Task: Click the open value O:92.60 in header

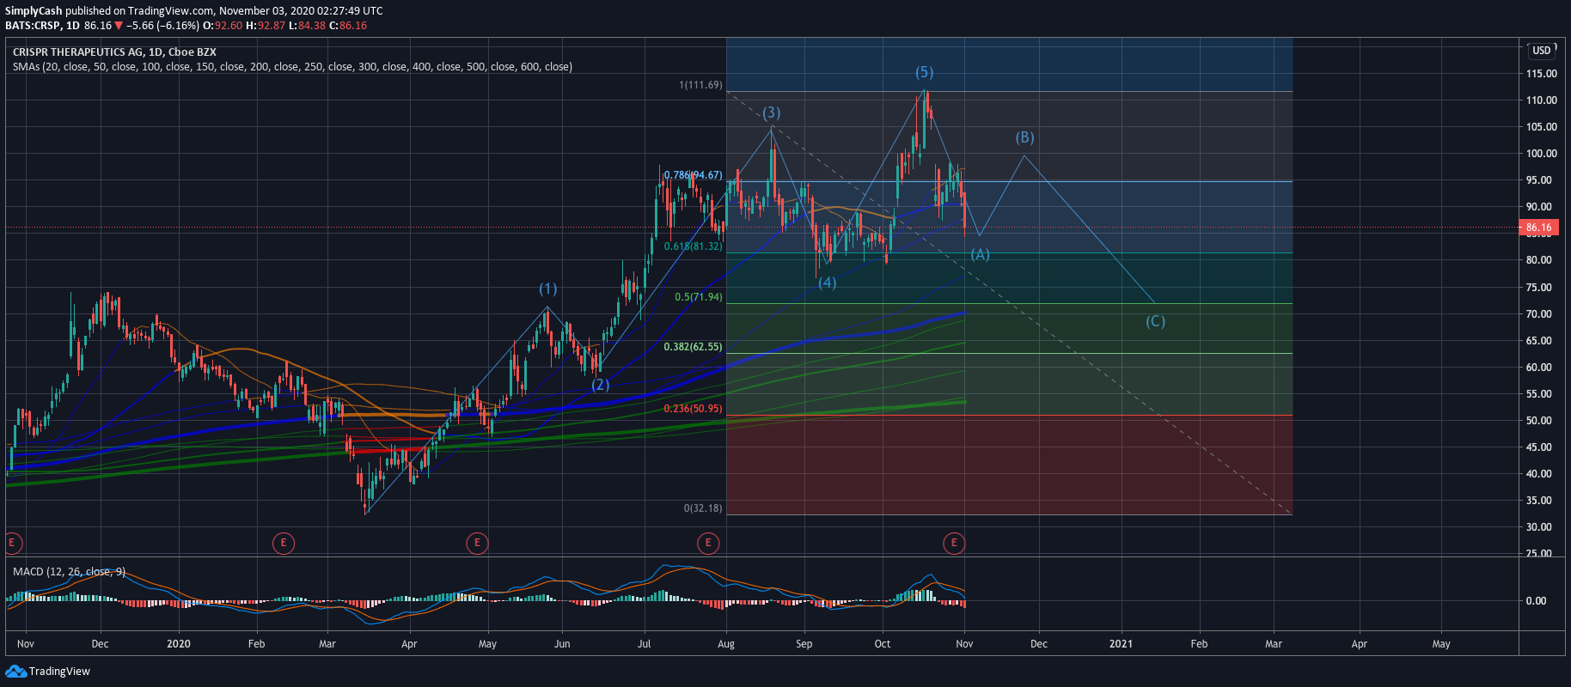Action: point(223,26)
